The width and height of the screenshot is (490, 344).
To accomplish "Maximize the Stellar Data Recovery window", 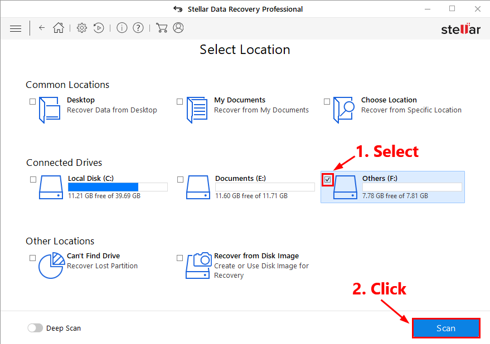I will point(452,9).
